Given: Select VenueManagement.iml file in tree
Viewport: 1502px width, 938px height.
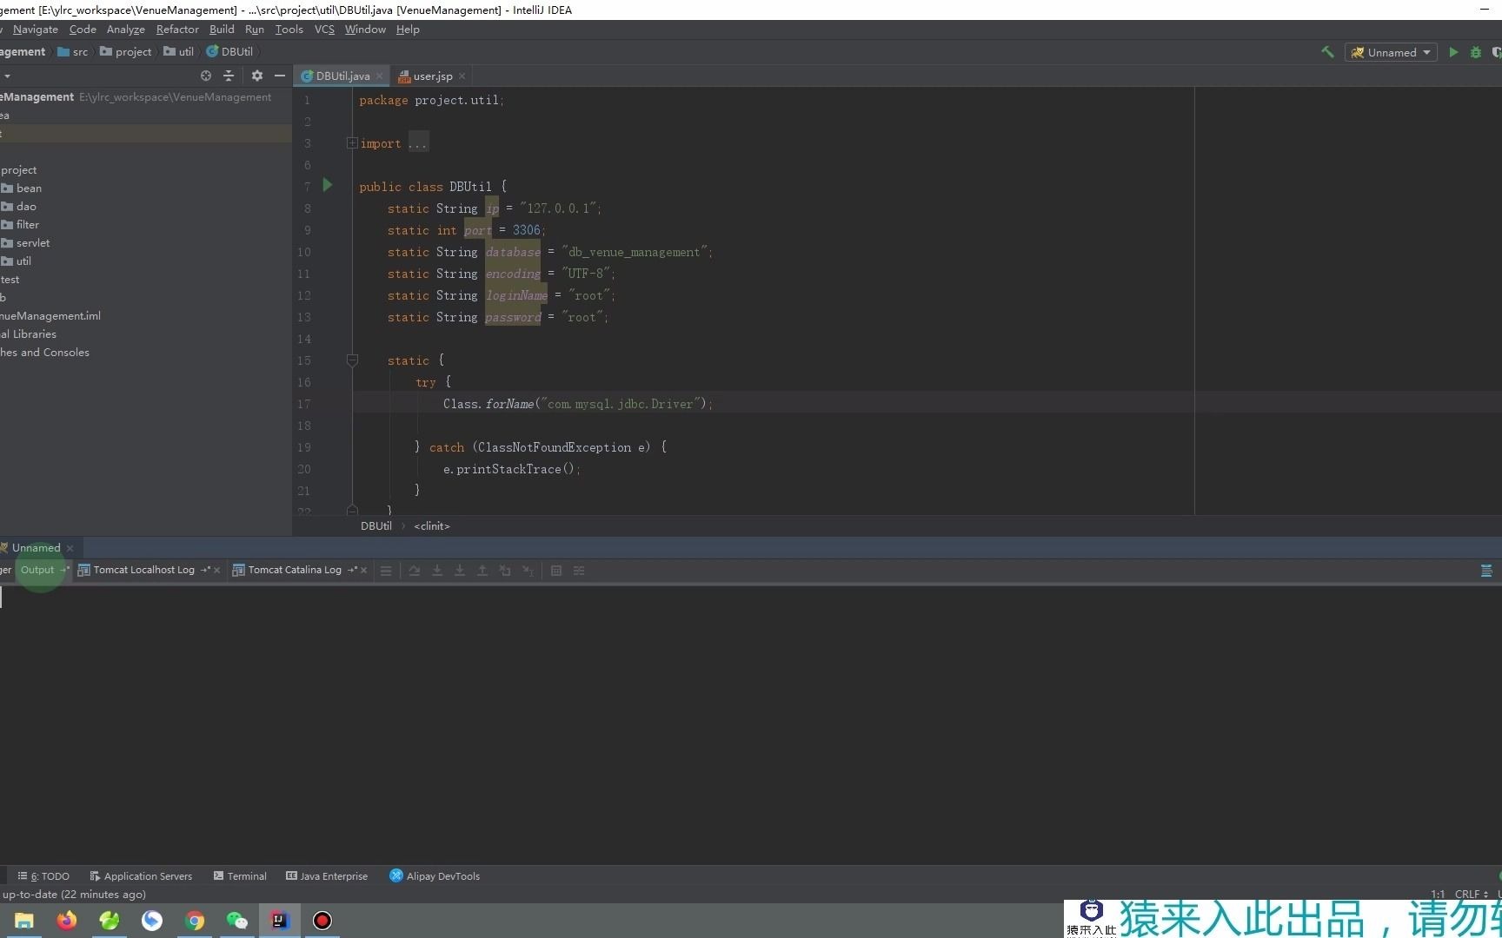Looking at the screenshot, I should pos(50,316).
